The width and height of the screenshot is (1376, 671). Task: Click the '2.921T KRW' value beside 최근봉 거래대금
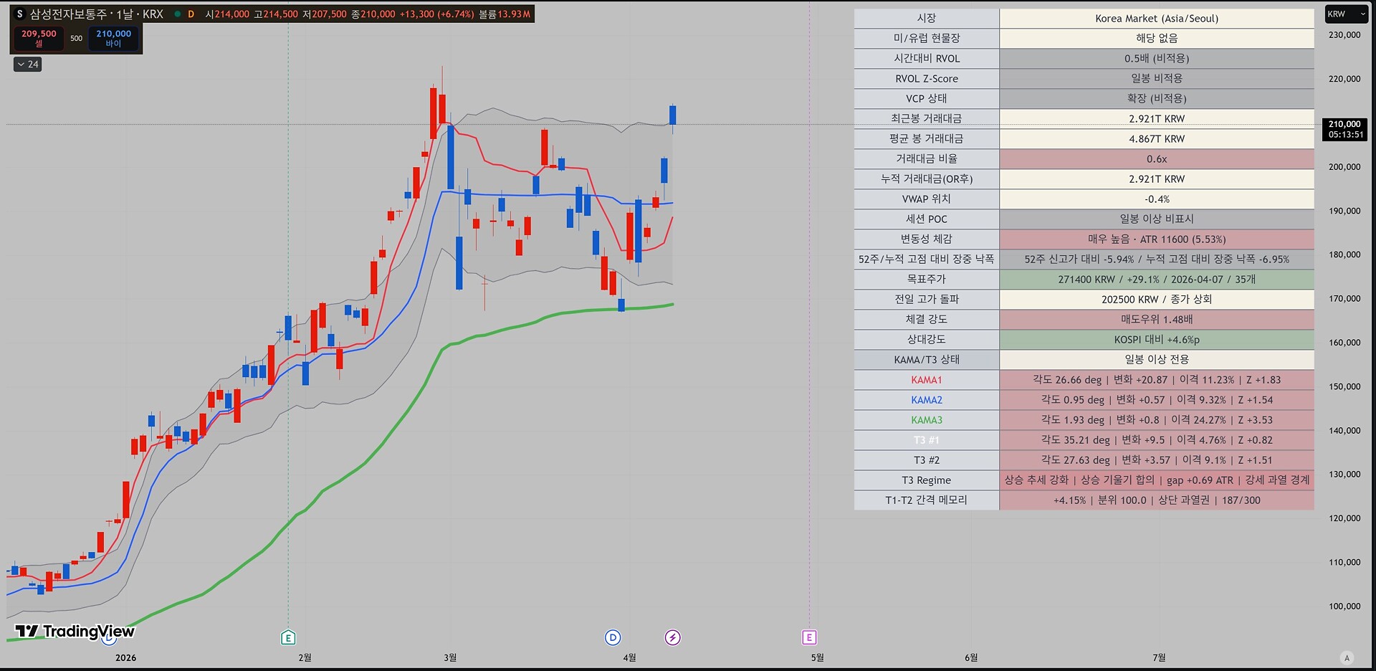coord(1157,119)
